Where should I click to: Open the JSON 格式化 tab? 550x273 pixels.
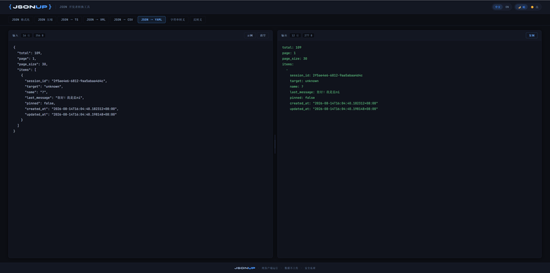[x=21, y=20]
